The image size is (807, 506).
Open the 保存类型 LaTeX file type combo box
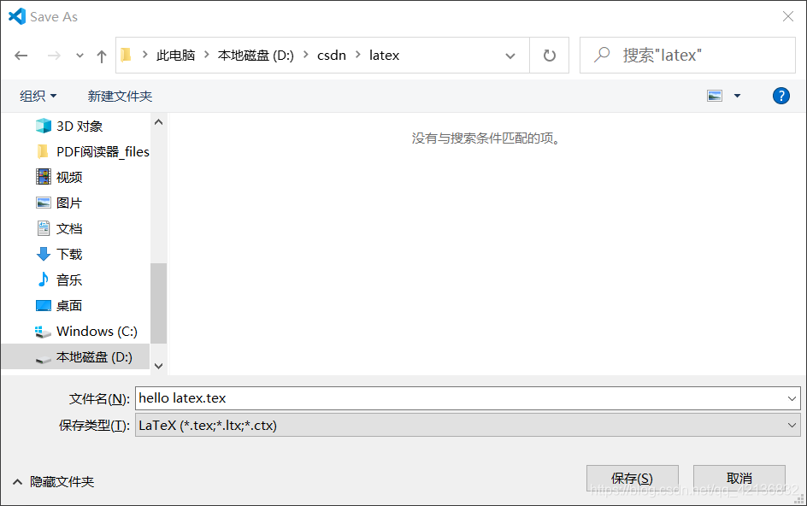(468, 425)
